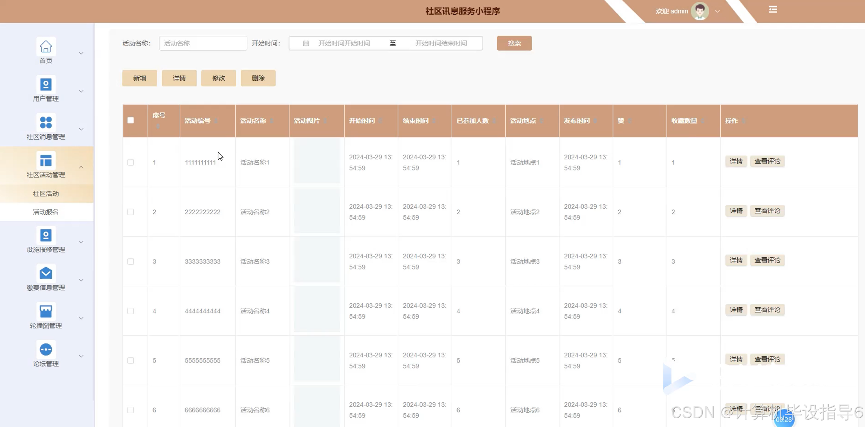Image resolution: width=865 pixels, height=427 pixels.
Task: Select the 活动报名 submenu item
Action: tap(46, 212)
